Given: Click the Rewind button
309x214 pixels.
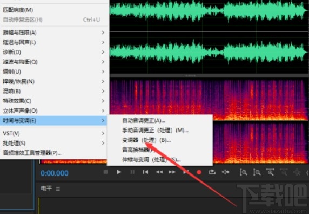Looking at the screenshot, I should click(x=159, y=172).
